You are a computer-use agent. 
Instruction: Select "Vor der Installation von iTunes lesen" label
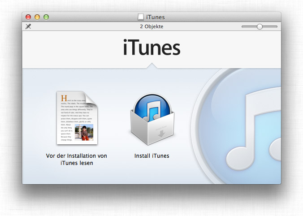point(77,159)
